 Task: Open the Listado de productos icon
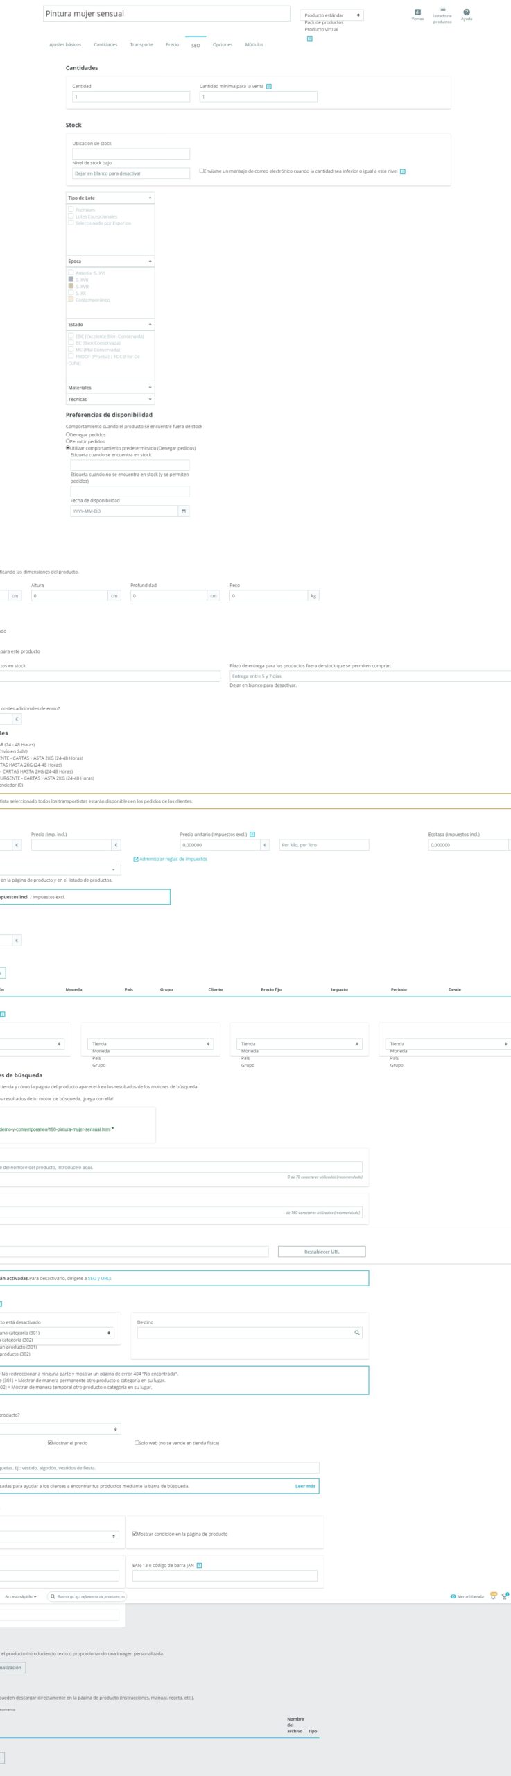pyautogui.click(x=442, y=10)
